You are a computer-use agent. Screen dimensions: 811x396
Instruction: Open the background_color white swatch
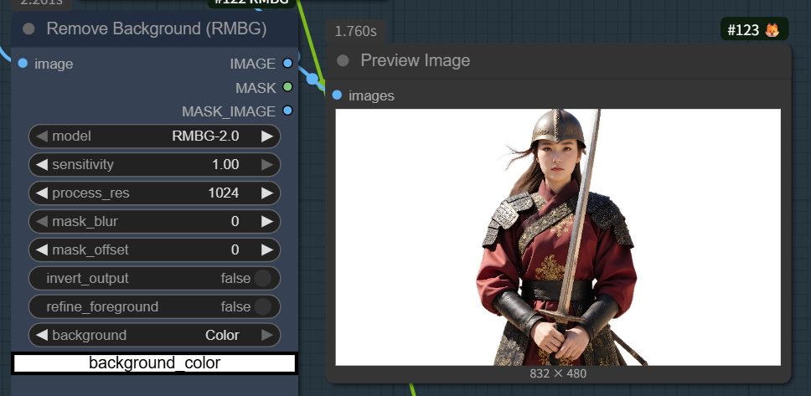point(154,363)
